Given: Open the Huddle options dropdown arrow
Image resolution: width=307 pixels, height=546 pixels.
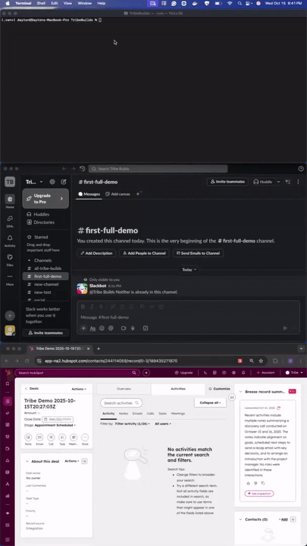Looking at the screenshot, I should point(278,182).
